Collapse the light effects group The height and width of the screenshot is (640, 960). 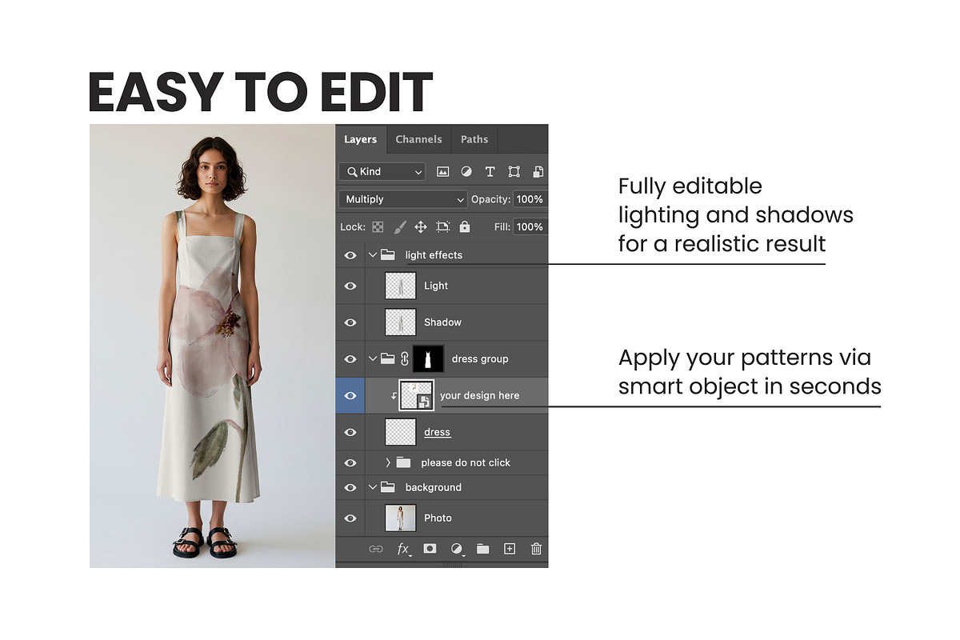coord(372,255)
